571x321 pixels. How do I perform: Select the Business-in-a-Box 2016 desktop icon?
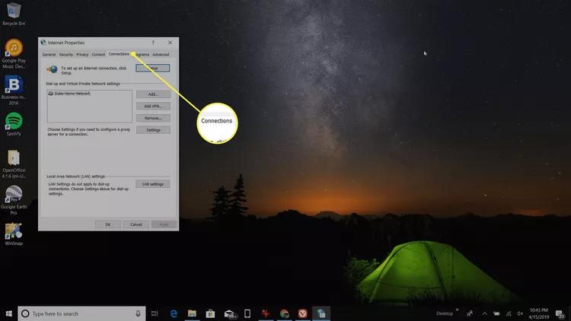coord(14,90)
